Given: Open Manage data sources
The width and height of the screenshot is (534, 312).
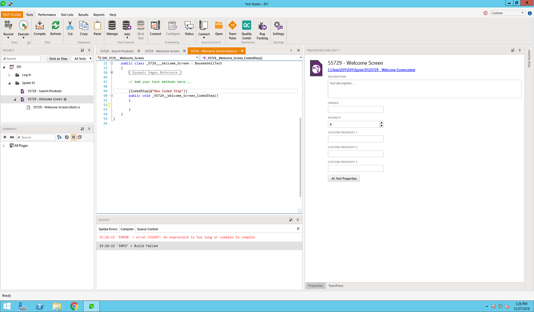Looking at the screenshot, I should [112, 28].
